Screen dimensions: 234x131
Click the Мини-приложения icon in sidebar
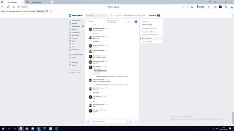(70, 55)
